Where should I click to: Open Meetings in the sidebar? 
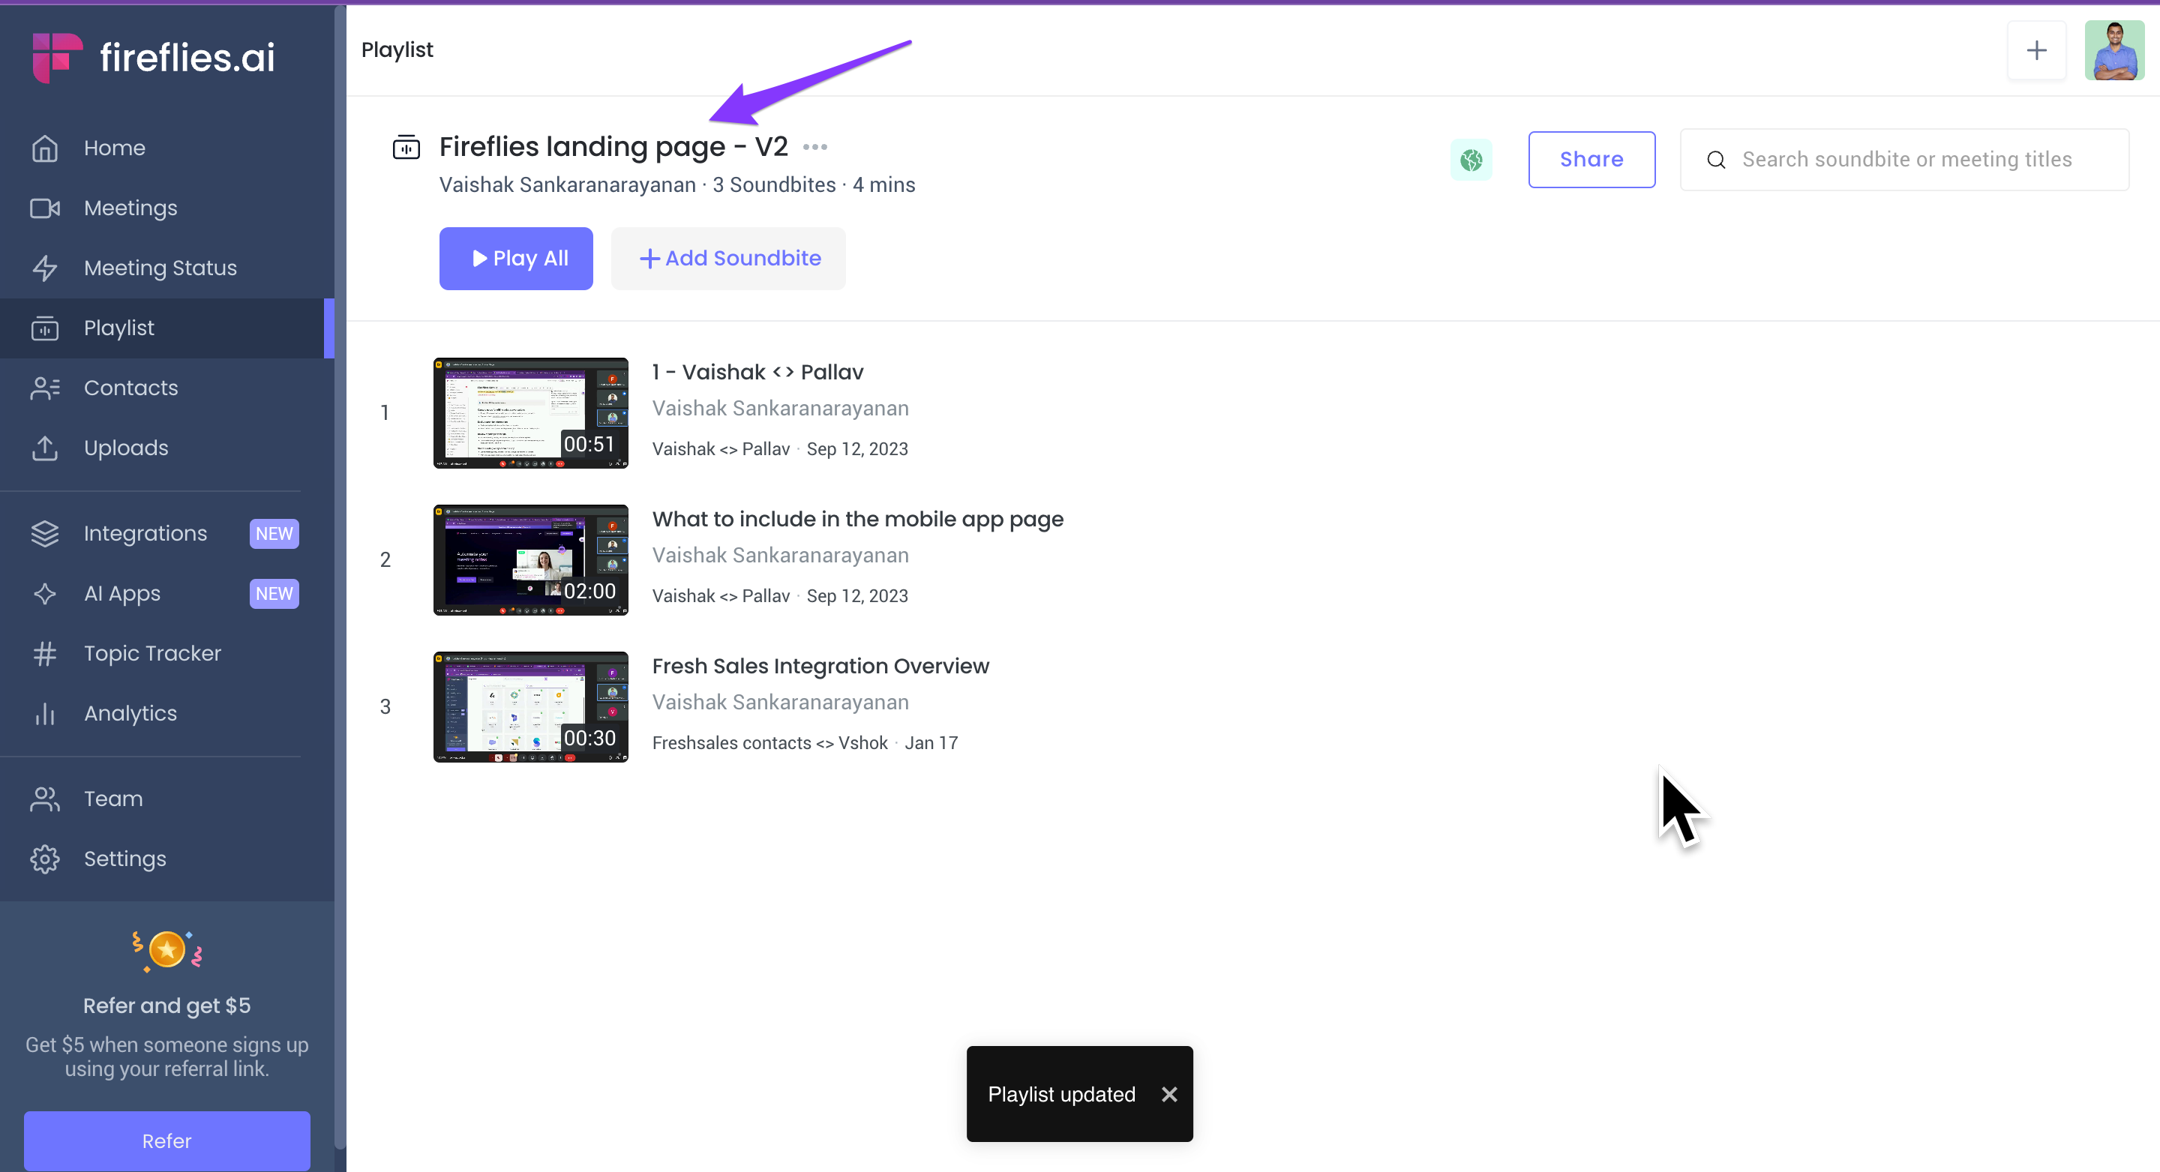166,208
